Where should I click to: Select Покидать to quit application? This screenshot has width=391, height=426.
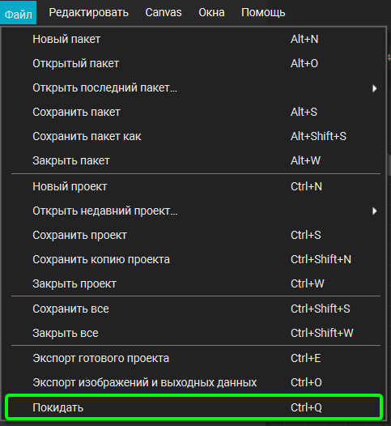[194, 407]
